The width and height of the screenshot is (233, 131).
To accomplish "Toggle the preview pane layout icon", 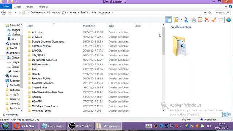I will pos(168,20).
